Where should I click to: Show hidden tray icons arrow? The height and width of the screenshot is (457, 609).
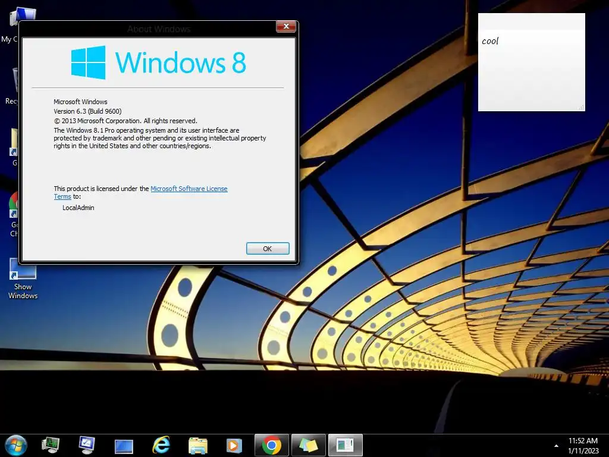point(556,446)
